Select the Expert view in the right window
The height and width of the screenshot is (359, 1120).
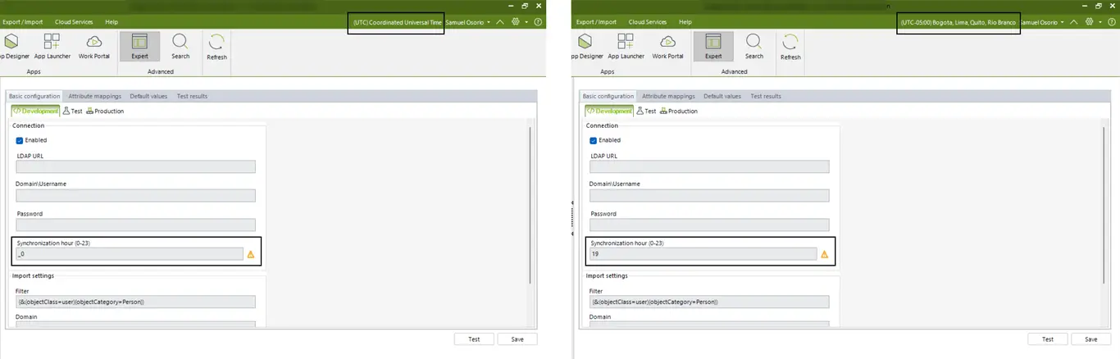[x=713, y=46]
